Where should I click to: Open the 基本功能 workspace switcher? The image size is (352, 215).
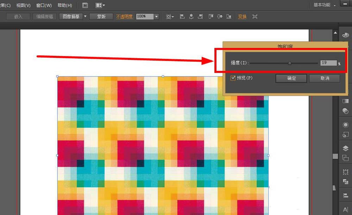(x=325, y=5)
